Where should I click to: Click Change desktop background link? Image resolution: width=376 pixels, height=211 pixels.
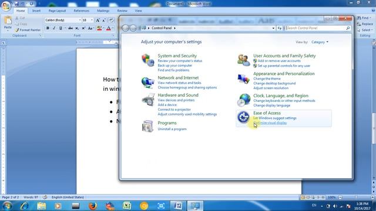[x=274, y=83]
